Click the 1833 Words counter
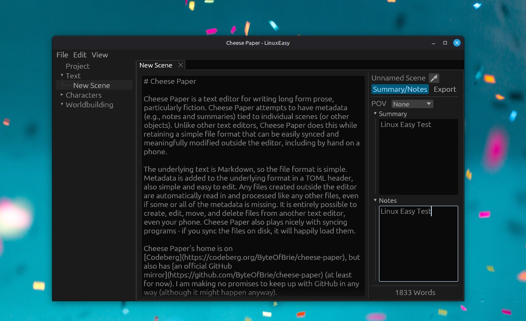 coord(415,293)
